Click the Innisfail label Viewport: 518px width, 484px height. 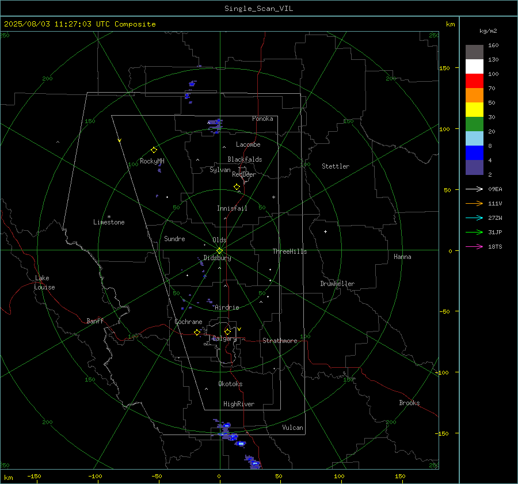[232, 208]
